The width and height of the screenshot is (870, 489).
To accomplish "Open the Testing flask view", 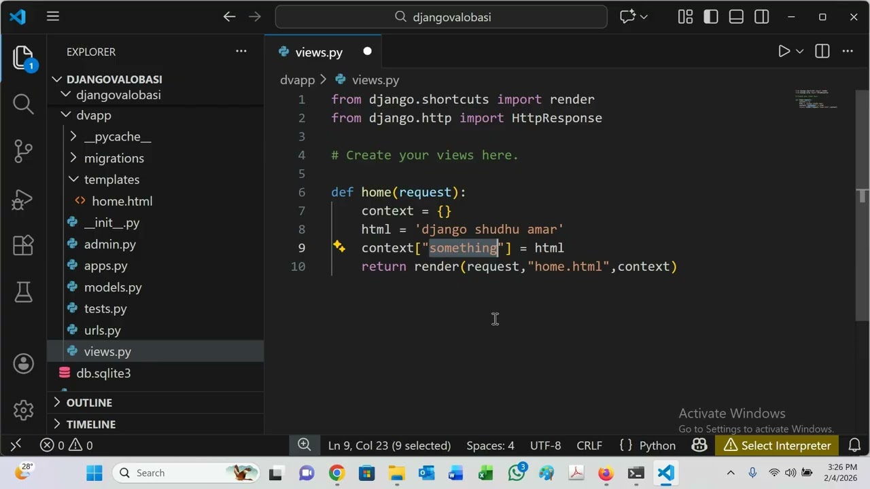I will click(23, 292).
